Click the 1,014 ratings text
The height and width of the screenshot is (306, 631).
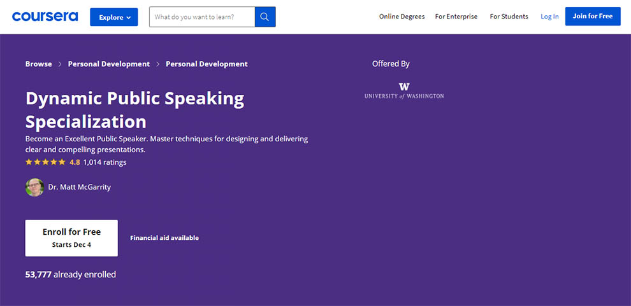[x=105, y=162]
